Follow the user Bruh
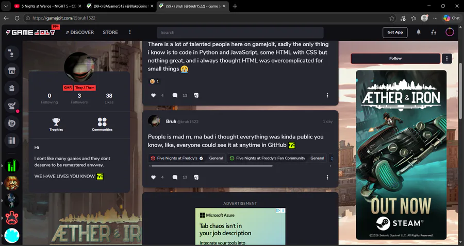Viewport: 464px width, 246px height. 395,59
